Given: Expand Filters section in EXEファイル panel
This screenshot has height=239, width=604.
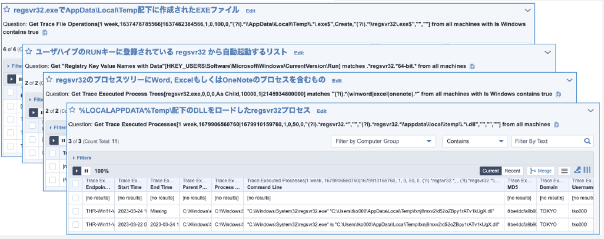Looking at the screenshot, I should (x=14, y=66).
